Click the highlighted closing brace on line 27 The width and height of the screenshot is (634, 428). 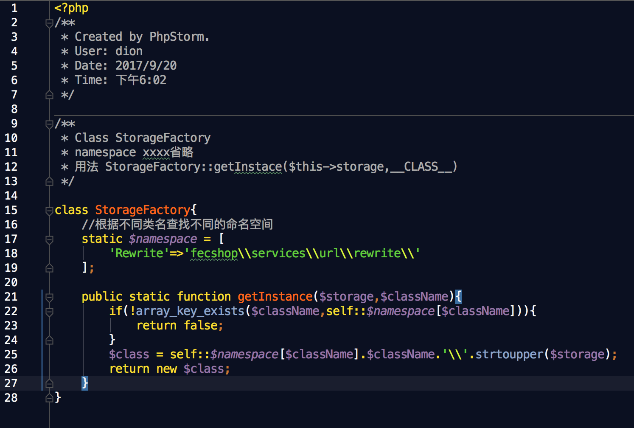click(85, 383)
